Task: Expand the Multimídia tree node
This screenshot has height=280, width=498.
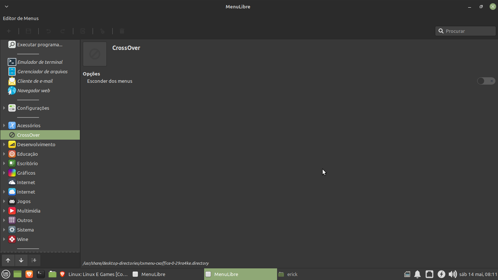Action: click(4, 211)
